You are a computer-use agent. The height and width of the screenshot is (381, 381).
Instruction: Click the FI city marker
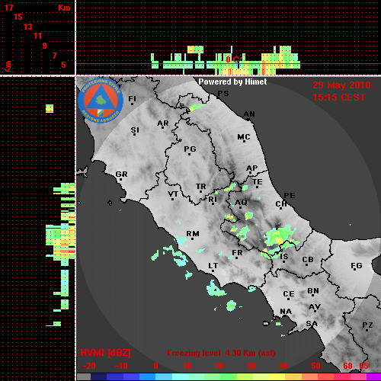tap(132, 104)
